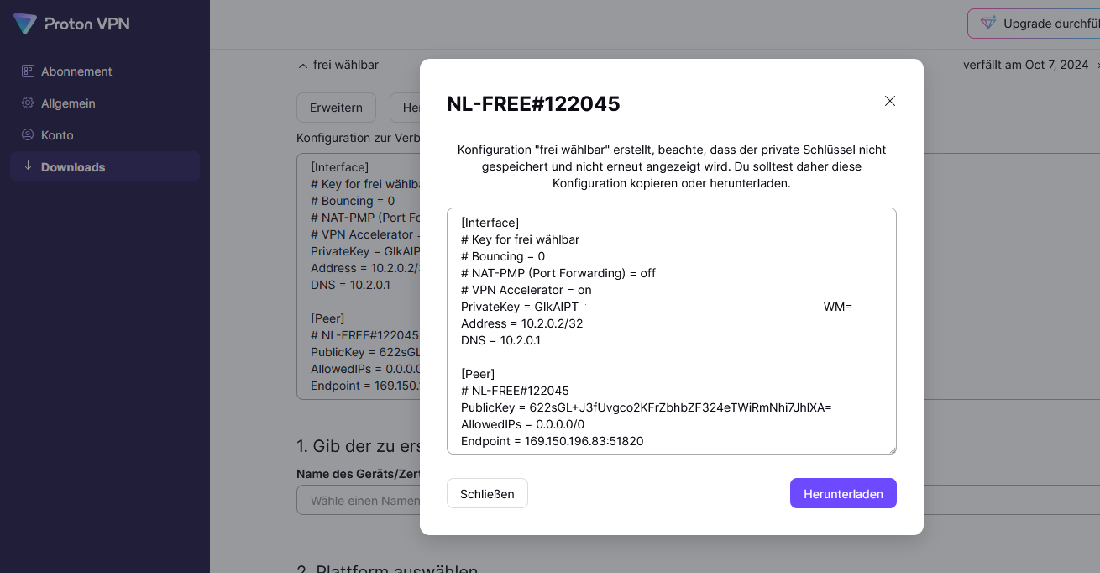Click the Abonnement sidebar icon
Screen dimensions: 1100x573
(x=28, y=71)
